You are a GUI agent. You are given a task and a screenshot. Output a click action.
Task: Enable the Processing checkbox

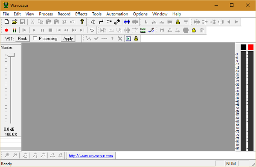[35, 38]
